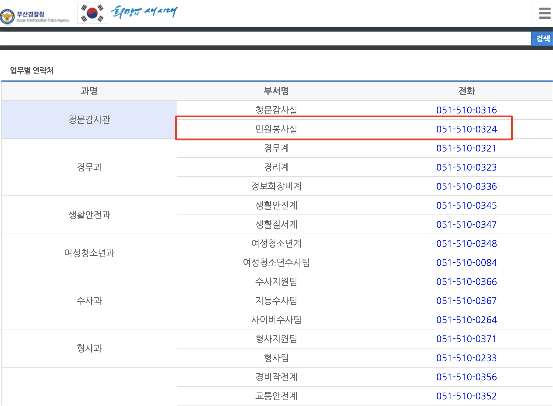Viewport: 553px width, 406px height.
Task: Select the 청문감사관 highlighted department cell
Action: point(89,120)
